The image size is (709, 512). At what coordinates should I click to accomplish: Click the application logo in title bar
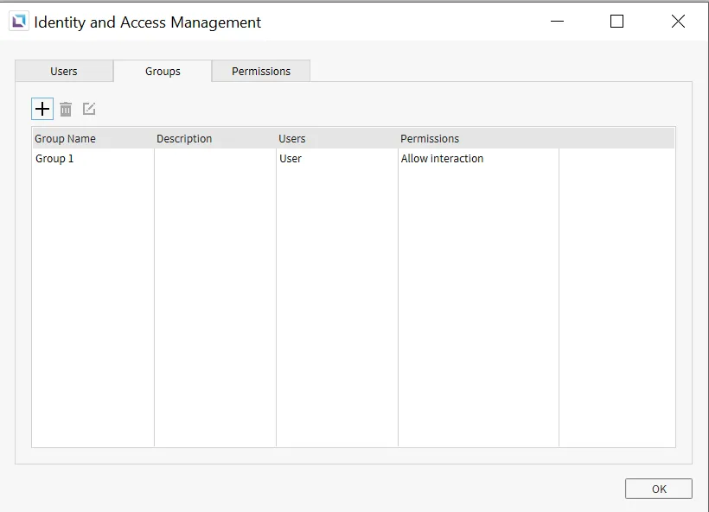click(x=18, y=22)
